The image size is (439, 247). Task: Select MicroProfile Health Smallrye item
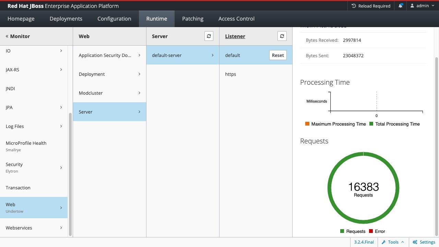[34, 146]
